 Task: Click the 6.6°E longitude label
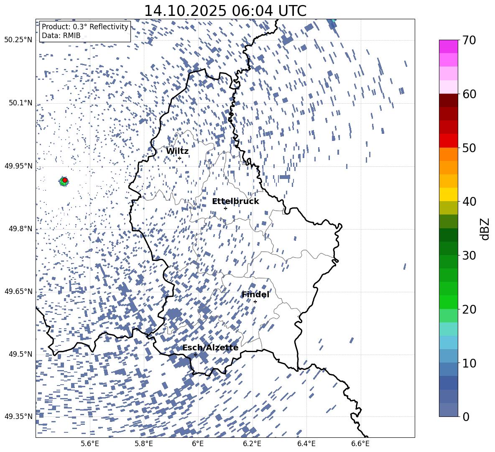360,444
